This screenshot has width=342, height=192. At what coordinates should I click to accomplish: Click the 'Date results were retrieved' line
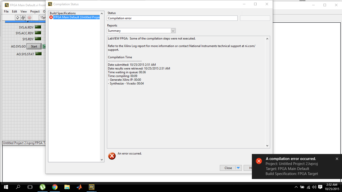139,68
